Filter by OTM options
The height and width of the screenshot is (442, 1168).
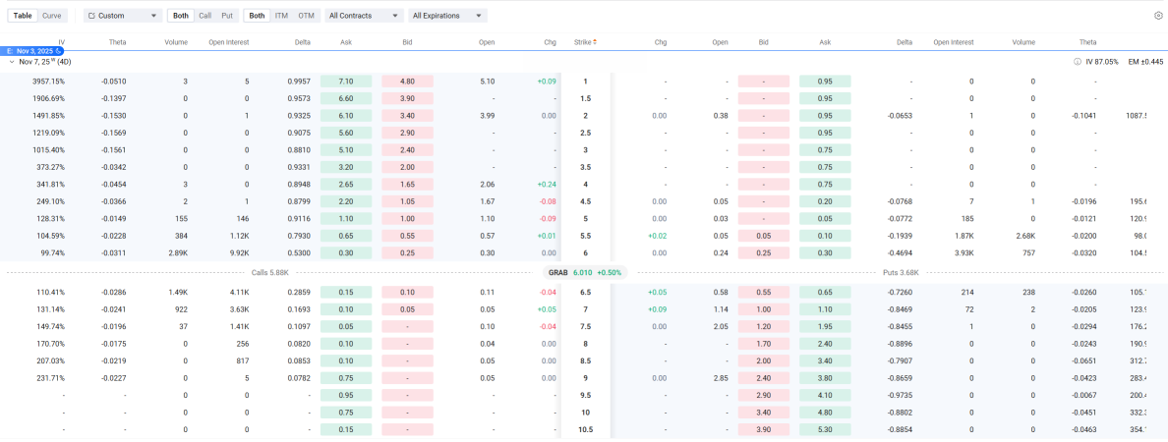click(x=307, y=16)
